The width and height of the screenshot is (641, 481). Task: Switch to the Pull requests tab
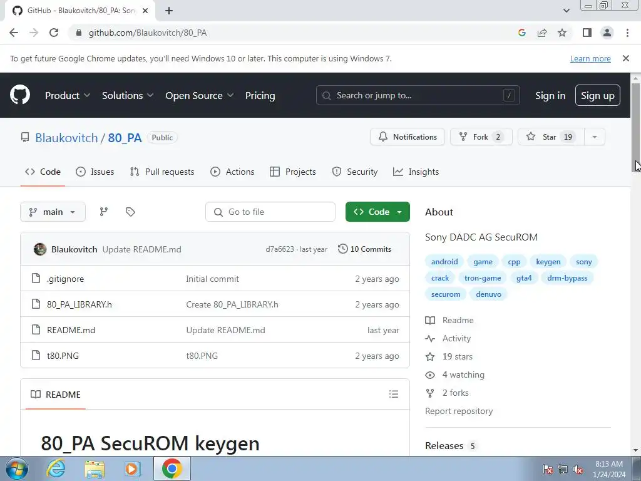pyautogui.click(x=162, y=172)
